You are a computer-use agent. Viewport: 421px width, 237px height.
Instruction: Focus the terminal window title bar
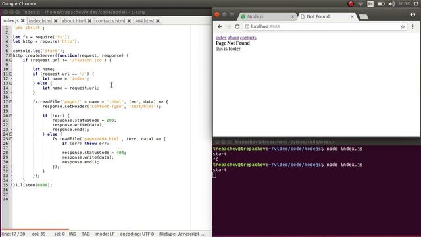click(x=316, y=142)
